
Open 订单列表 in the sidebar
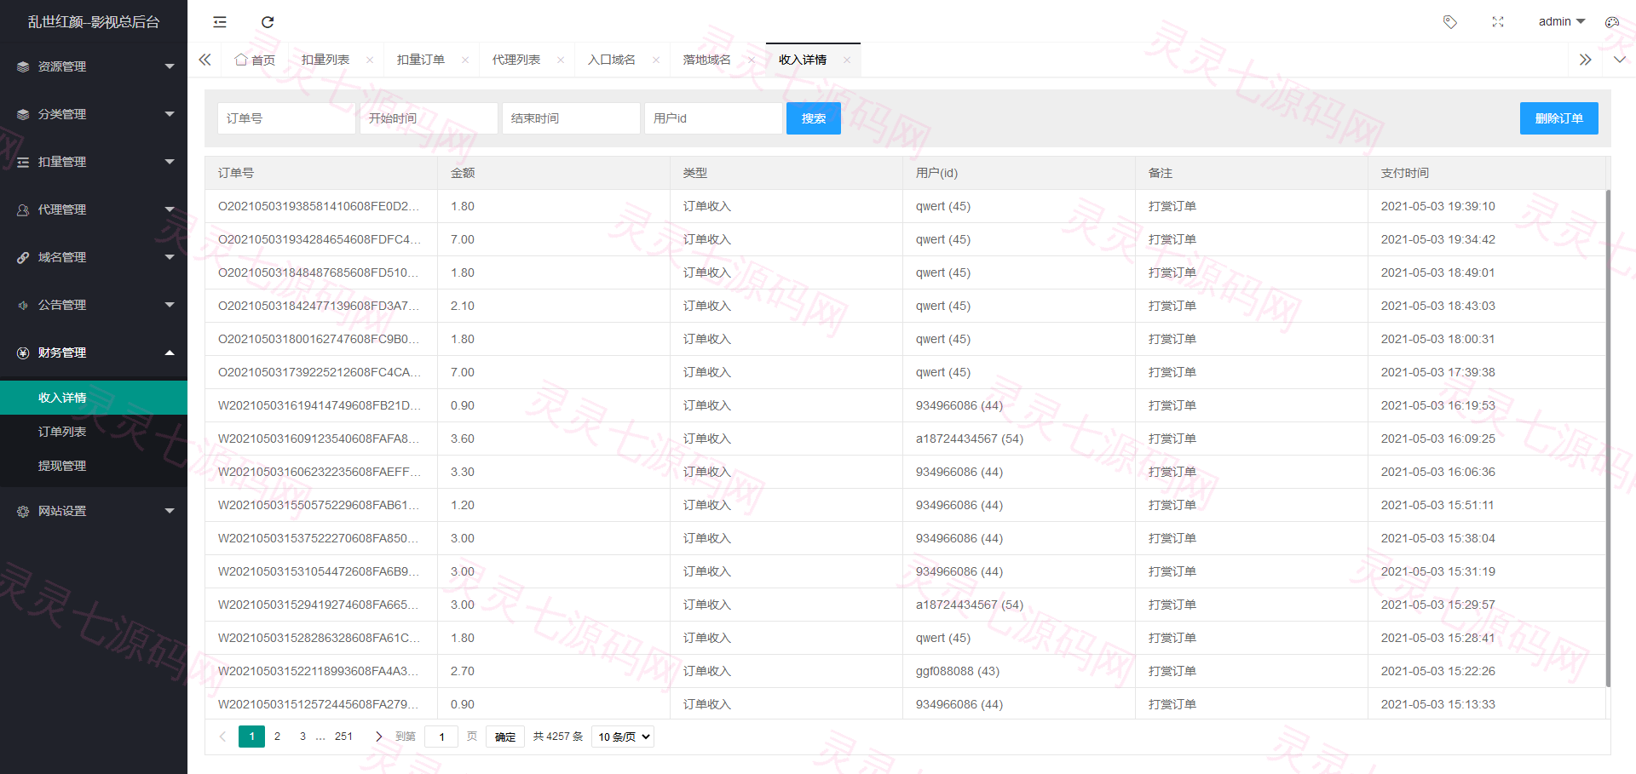coord(94,432)
